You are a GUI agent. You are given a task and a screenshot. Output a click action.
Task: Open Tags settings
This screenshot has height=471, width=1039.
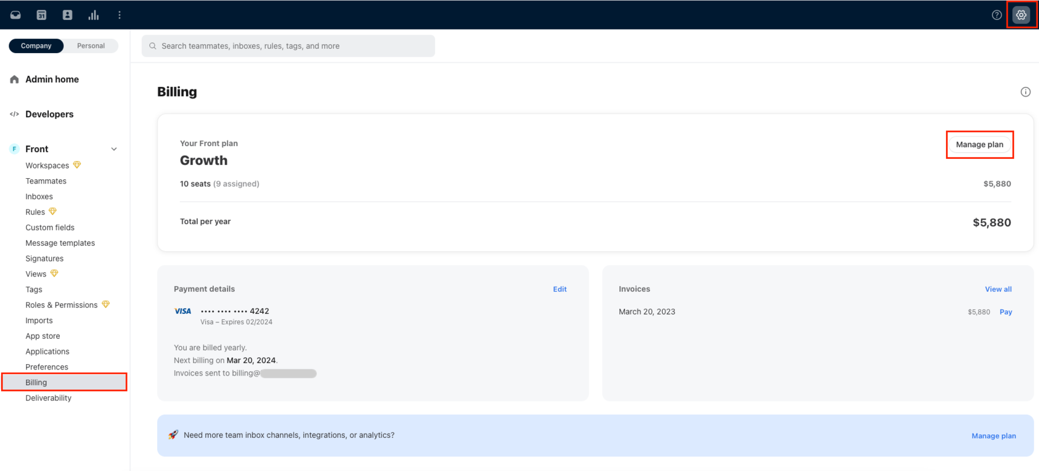(34, 289)
